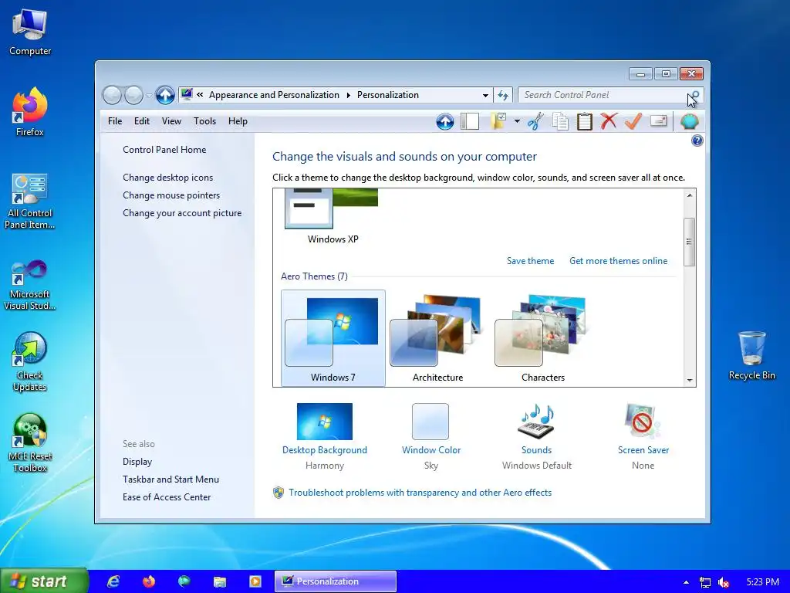Image resolution: width=790 pixels, height=593 pixels.
Task: Click the red X Delete icon
Action: coord(609,121)
